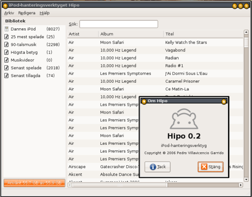This screenshot has height=197, width=252.
Task: Click the Använt 55,7 GB av 55,9 GB capacity bar
Action: tap(34, 183)
